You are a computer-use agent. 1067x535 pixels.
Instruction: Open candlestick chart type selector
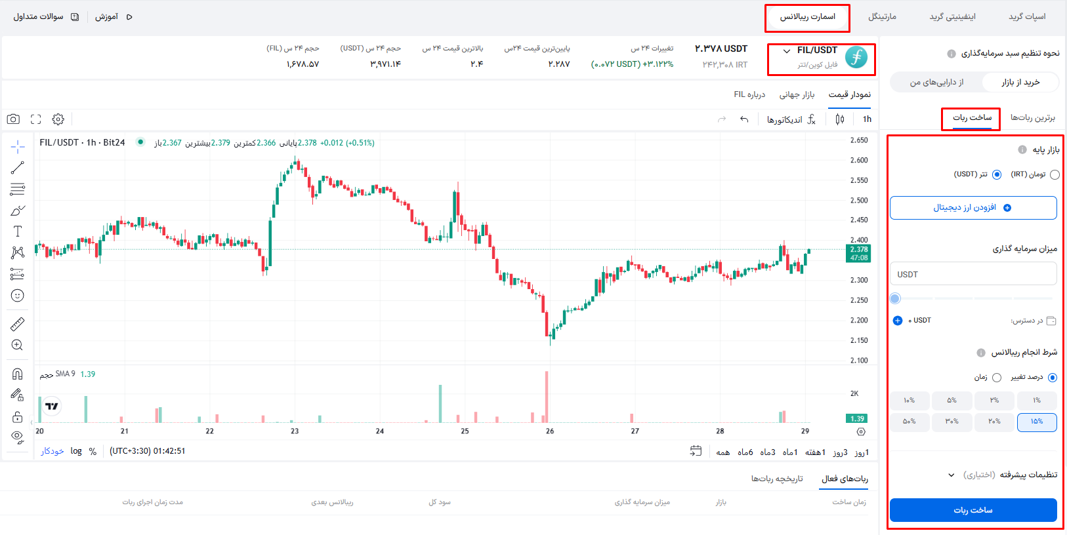click(840, 119)
